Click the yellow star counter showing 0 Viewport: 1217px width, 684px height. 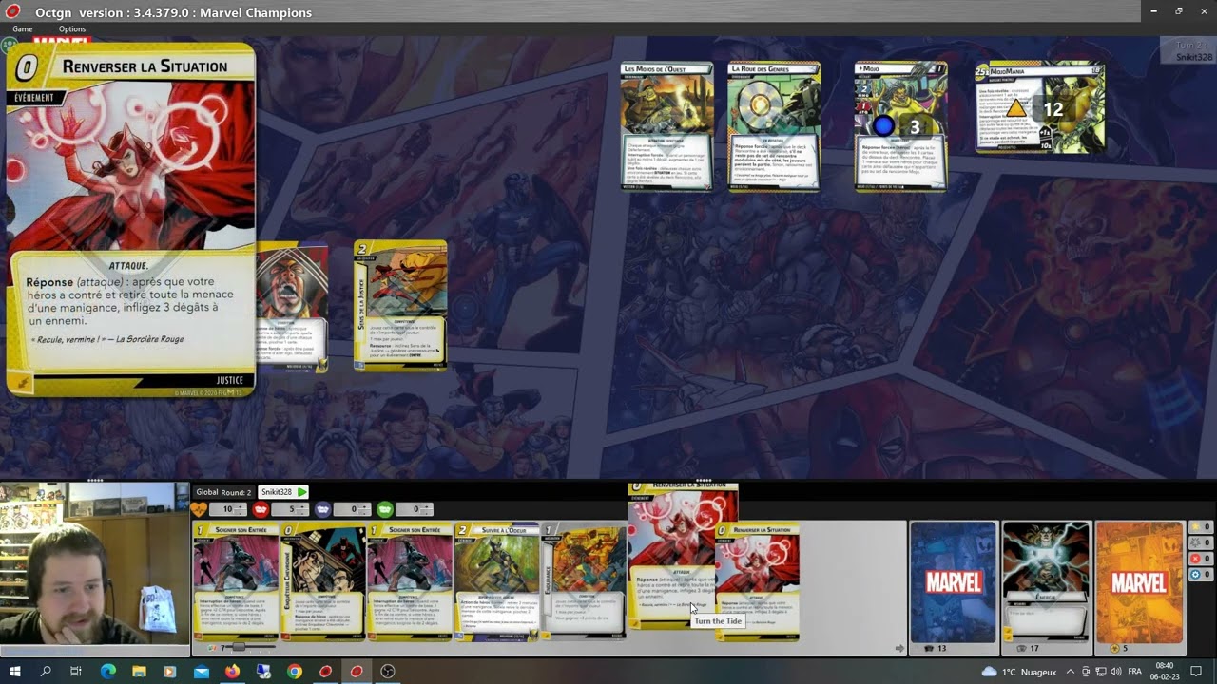pos(1202,527)
